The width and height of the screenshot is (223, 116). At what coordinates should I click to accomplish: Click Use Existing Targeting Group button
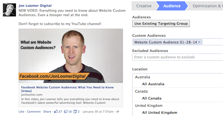[x=161, y=23]
